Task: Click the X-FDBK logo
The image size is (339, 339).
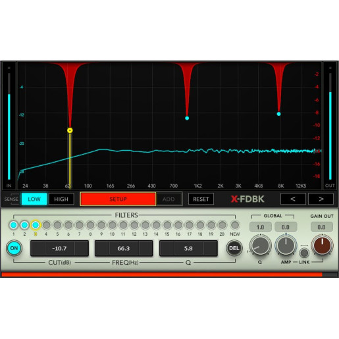Action: 248,199
